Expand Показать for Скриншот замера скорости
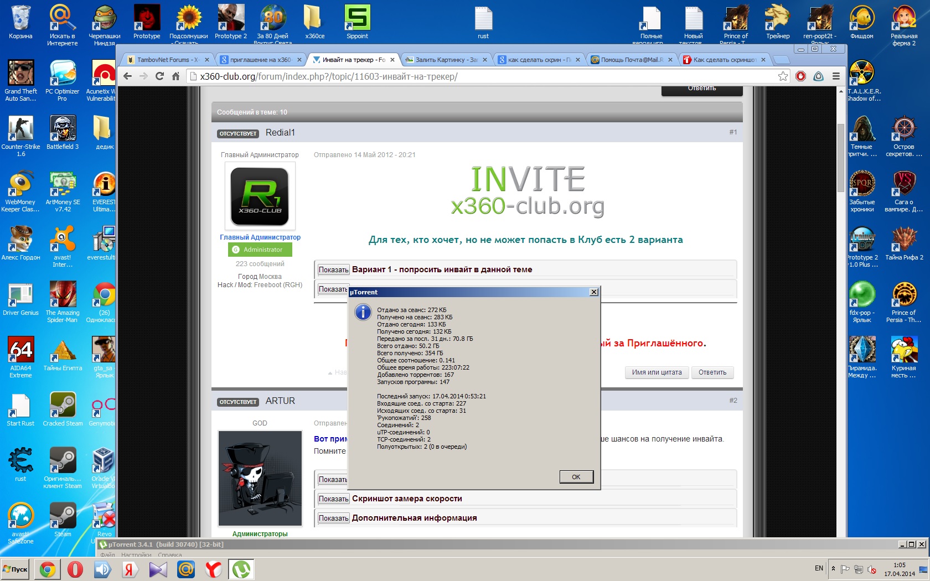The width and height of the screenshot is (930, 581). pos(333,499)
